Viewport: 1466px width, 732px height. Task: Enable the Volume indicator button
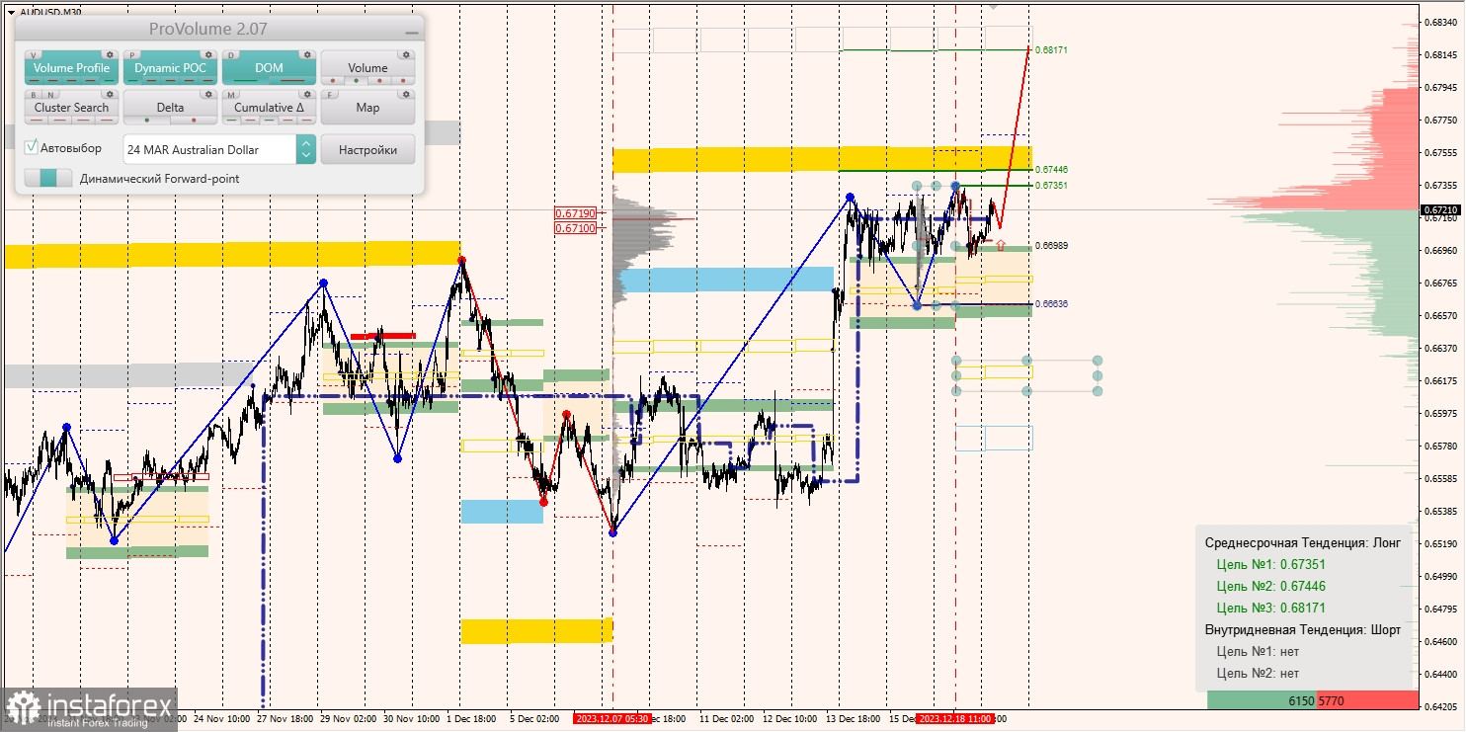[x=367, y=67]
